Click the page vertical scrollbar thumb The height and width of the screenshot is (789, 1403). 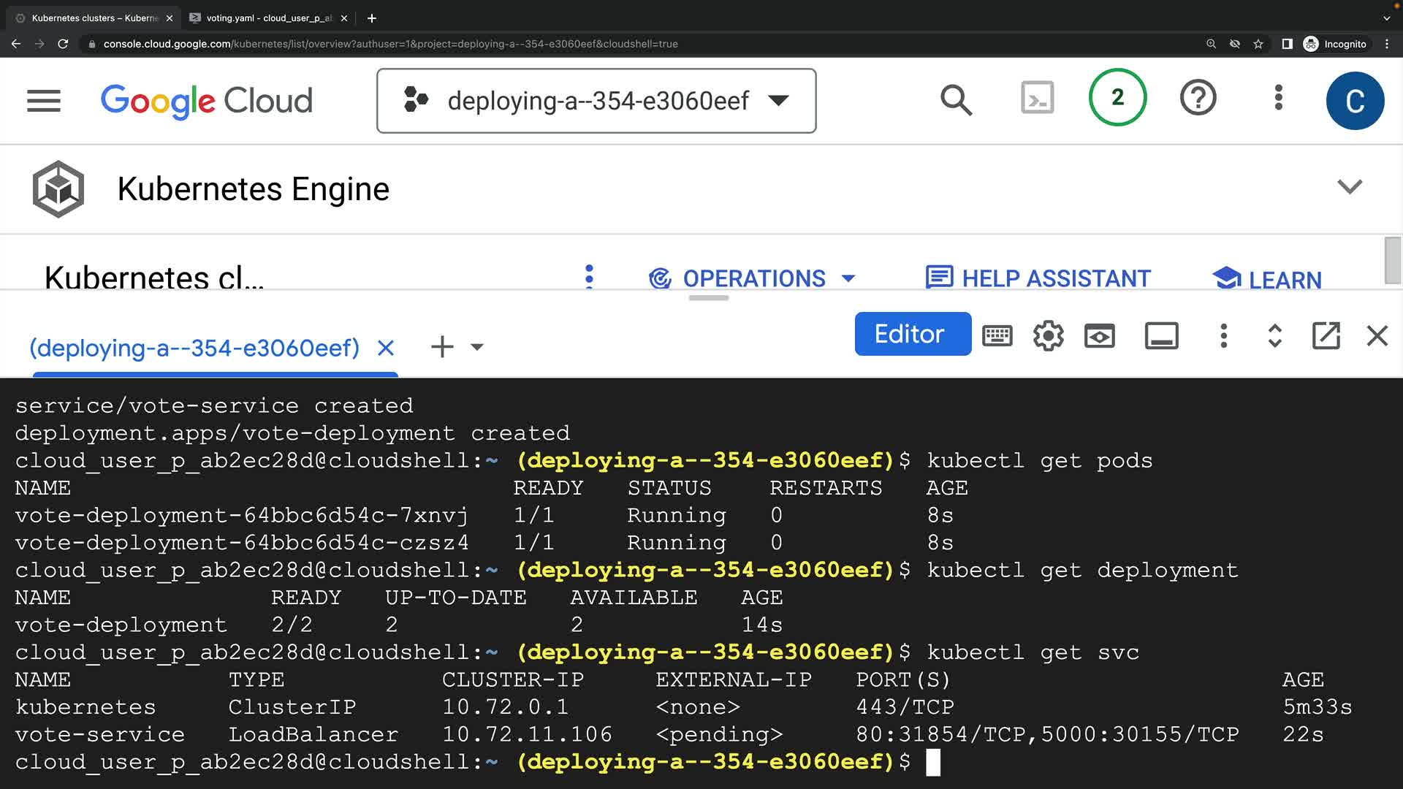pos(1392,260)
